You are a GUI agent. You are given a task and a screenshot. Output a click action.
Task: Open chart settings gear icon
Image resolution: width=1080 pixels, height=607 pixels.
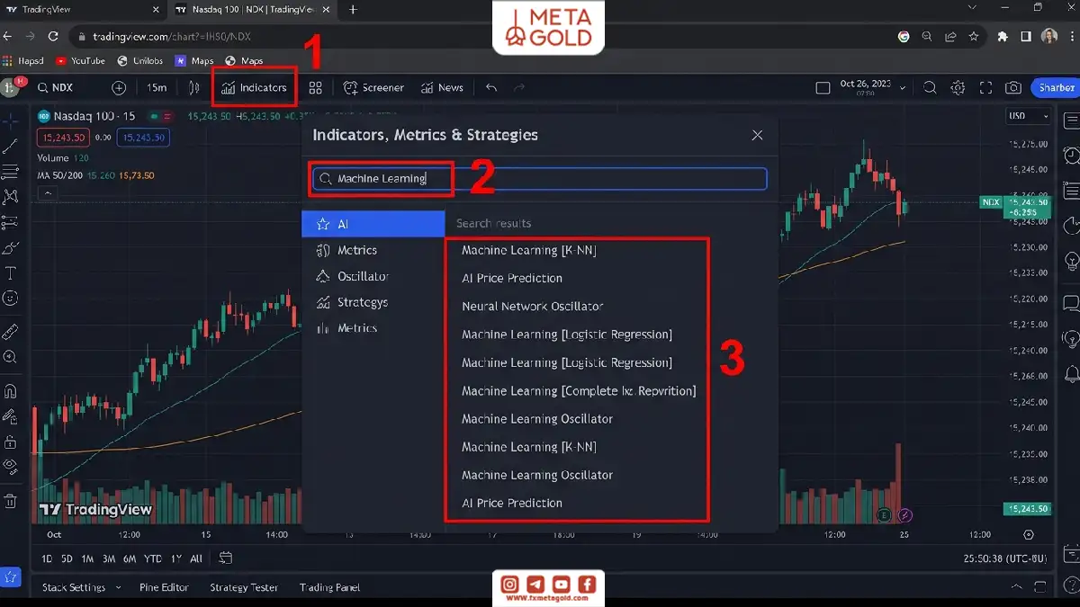click(958, 87)
